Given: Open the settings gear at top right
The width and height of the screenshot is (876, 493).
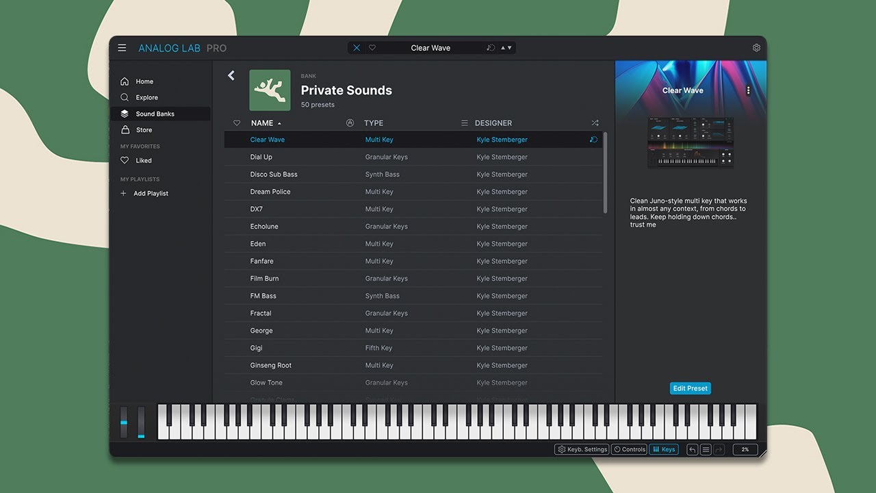Looking at the screenshot, I should coord(756,48).
